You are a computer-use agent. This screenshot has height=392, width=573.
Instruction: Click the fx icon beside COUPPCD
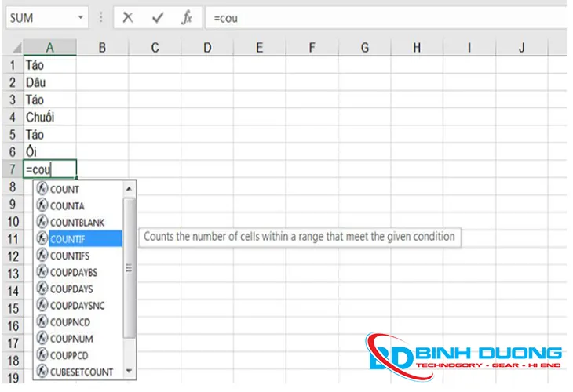42,354
